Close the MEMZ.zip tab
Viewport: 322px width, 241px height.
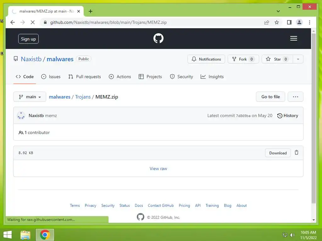[x=78, y=11]
